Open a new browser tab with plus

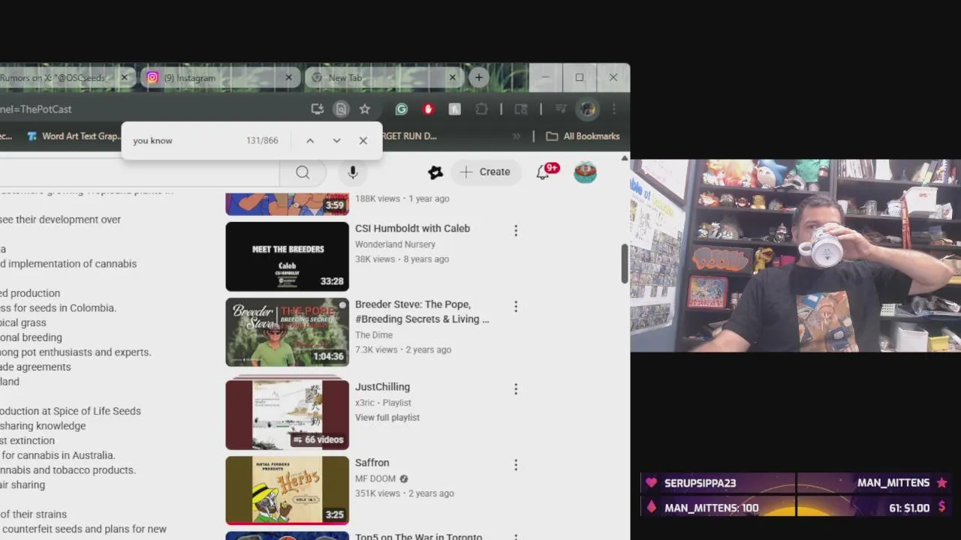pyautogui.click(x=479, y=77)
